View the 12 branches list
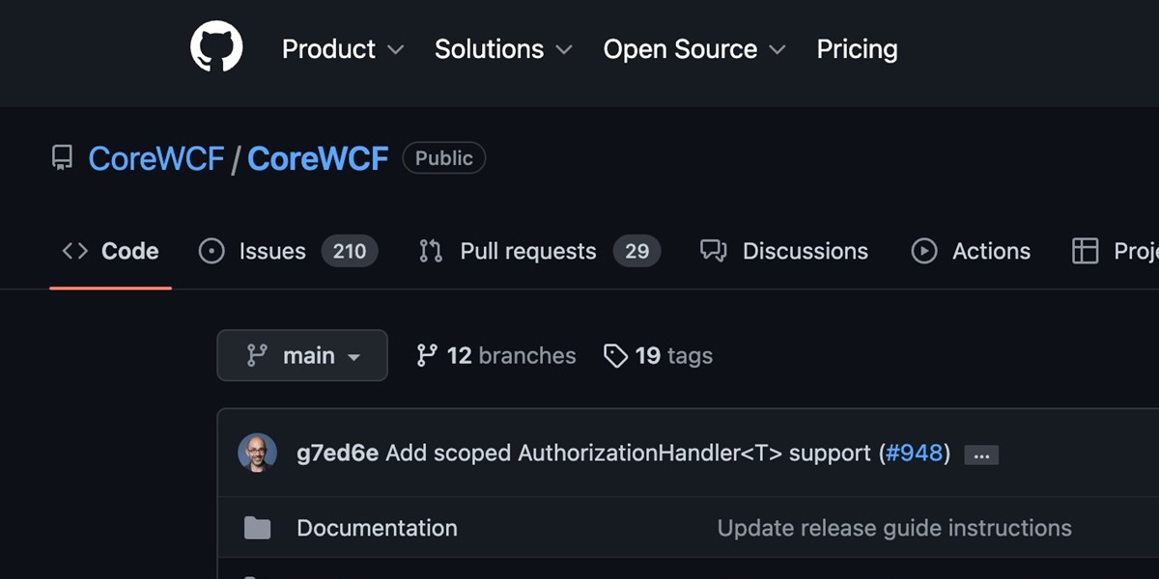 coord(495,356)
